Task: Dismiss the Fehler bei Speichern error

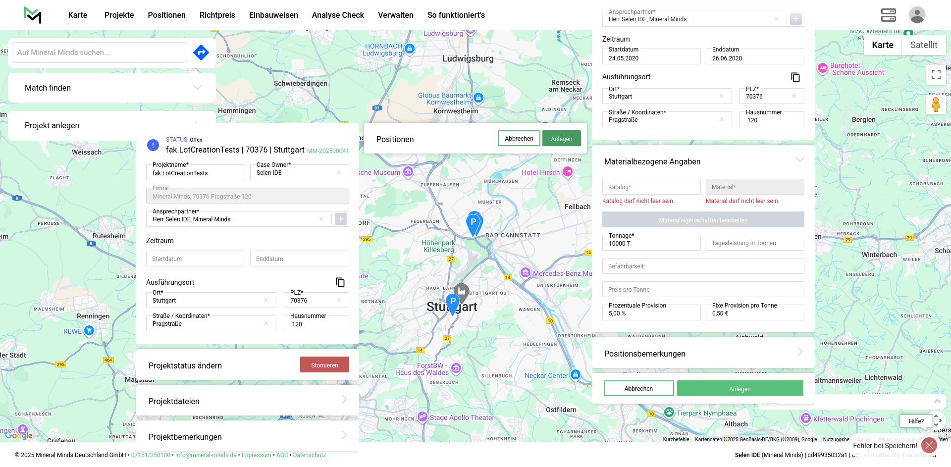Action: point(929,445)
